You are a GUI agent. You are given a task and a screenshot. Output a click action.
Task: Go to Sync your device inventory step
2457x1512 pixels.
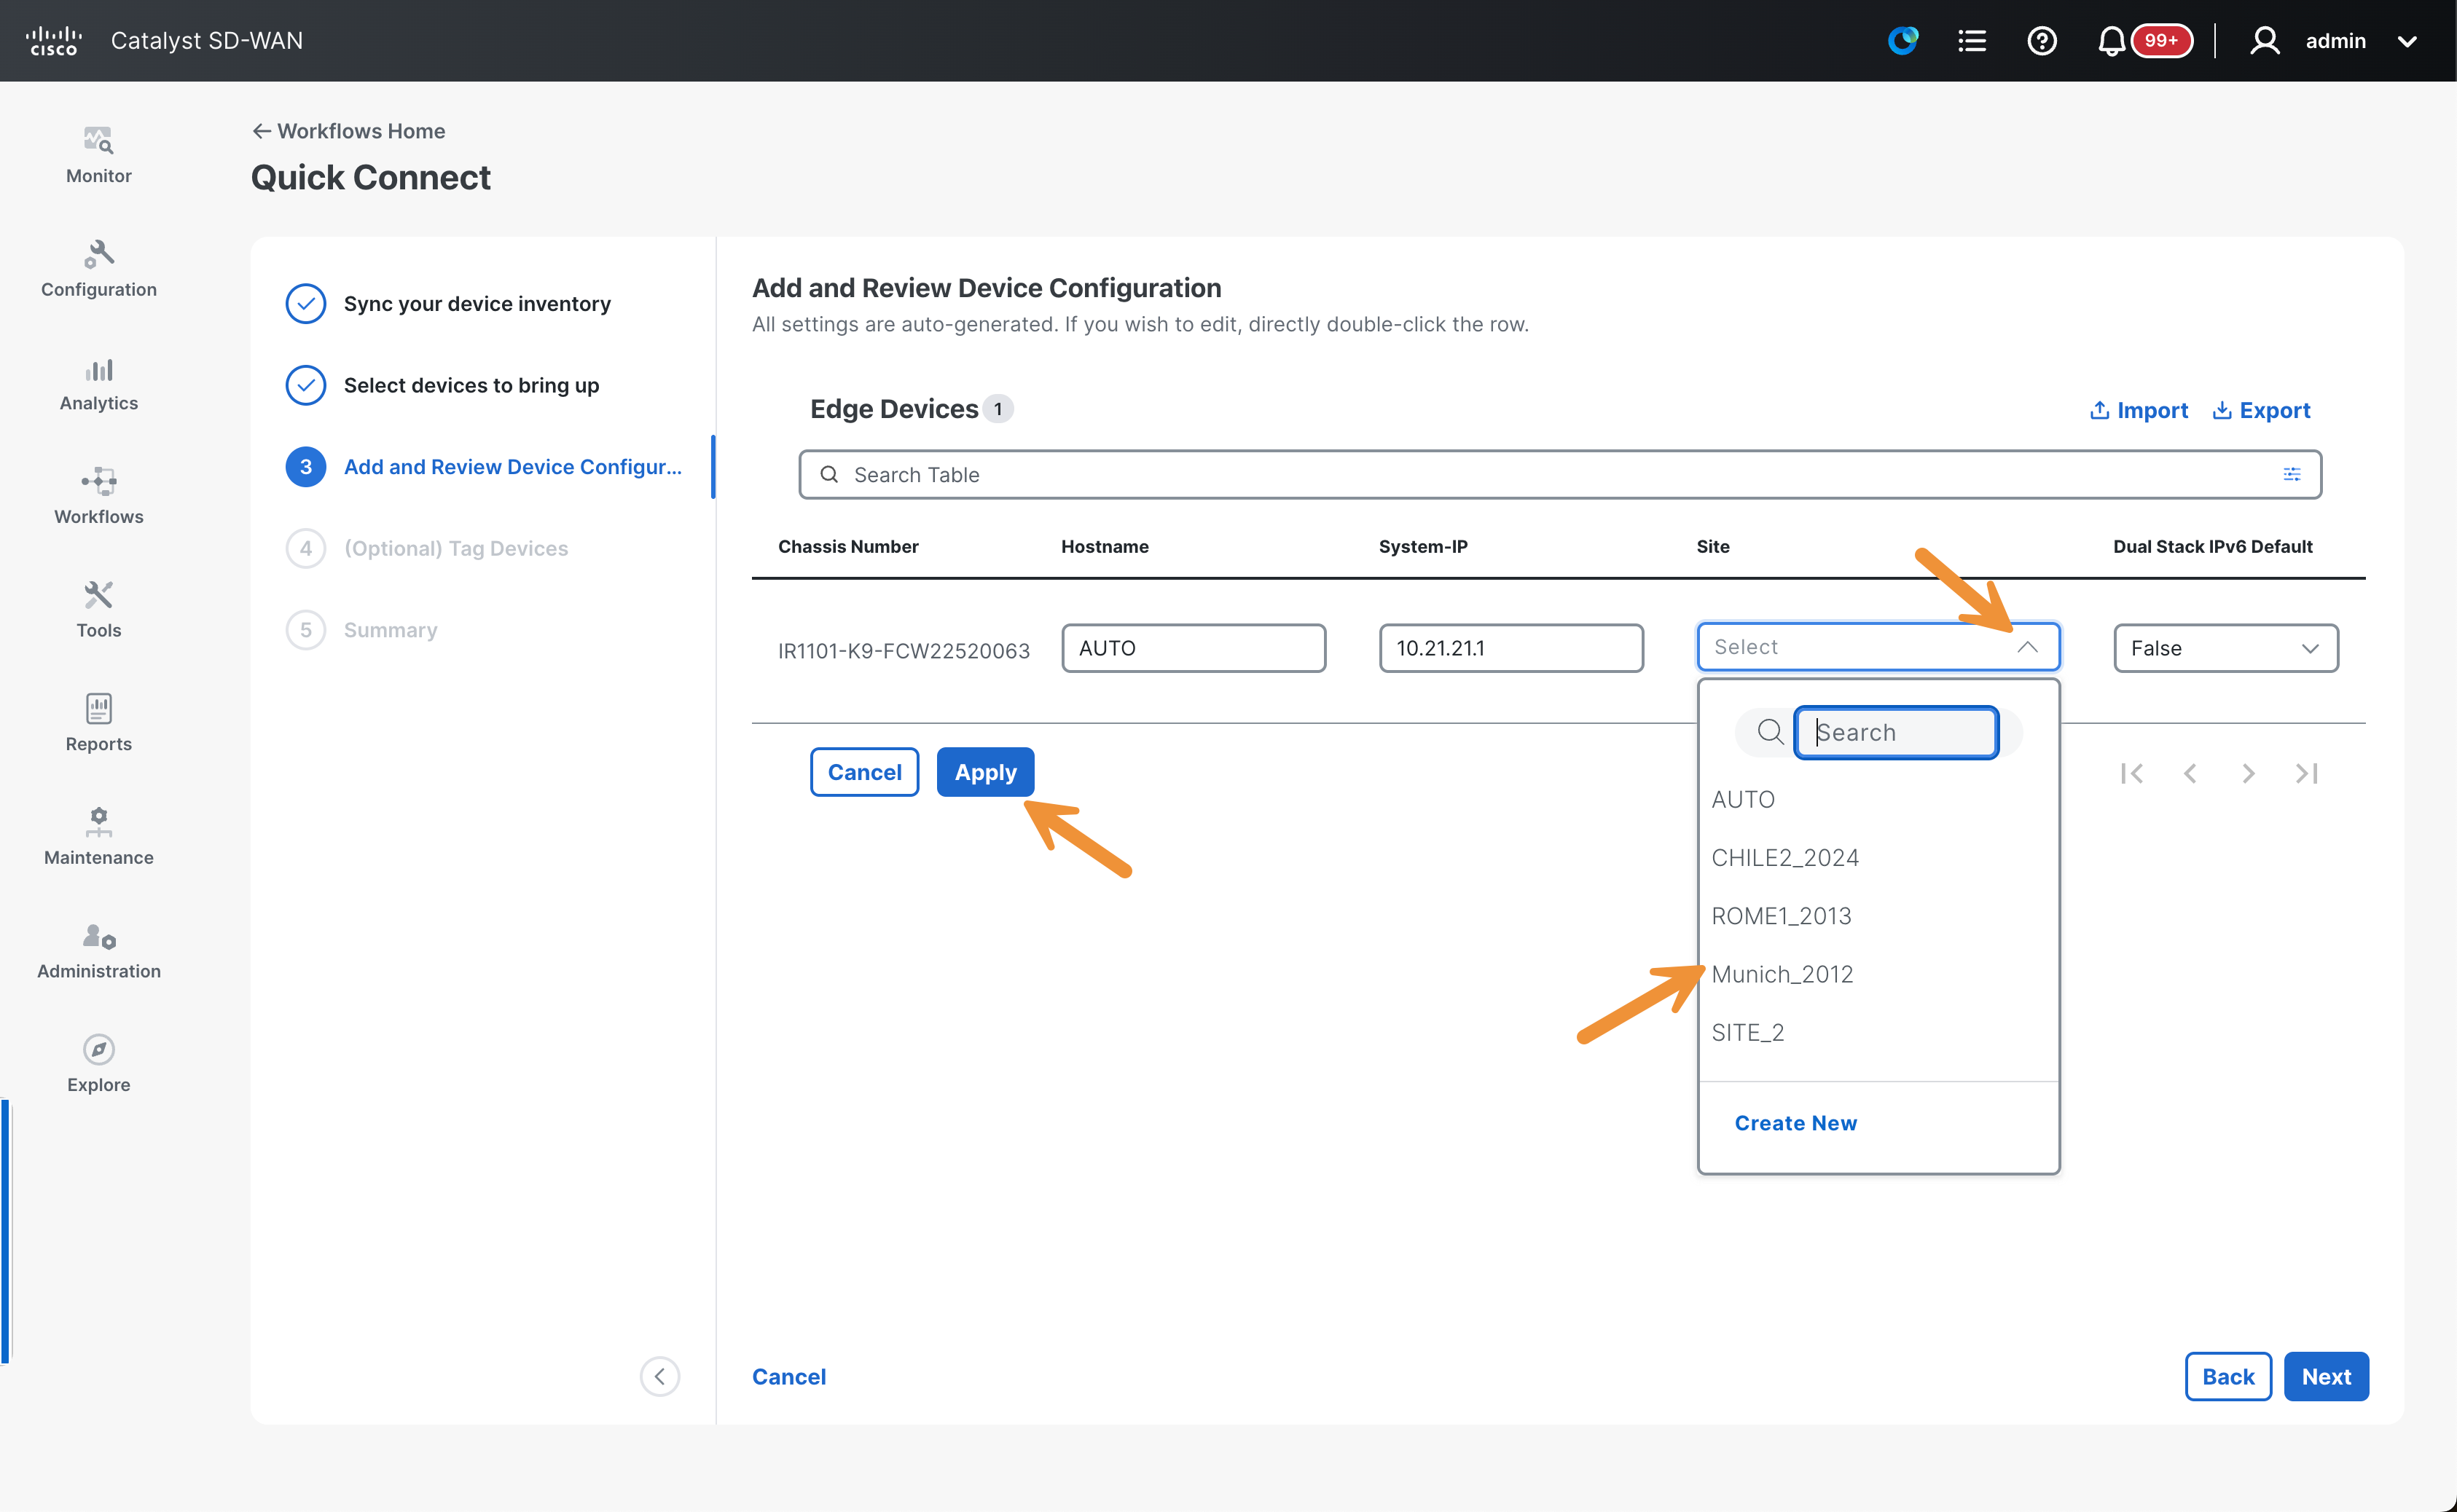click(448, 303)
